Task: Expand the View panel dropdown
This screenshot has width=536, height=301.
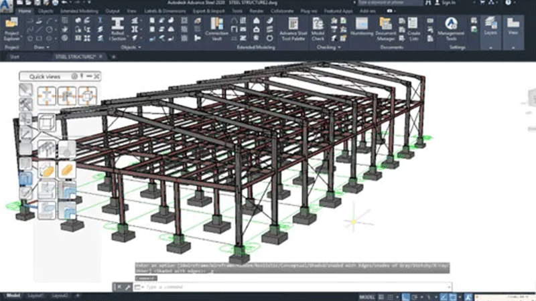Action: (x=513, y=47)
